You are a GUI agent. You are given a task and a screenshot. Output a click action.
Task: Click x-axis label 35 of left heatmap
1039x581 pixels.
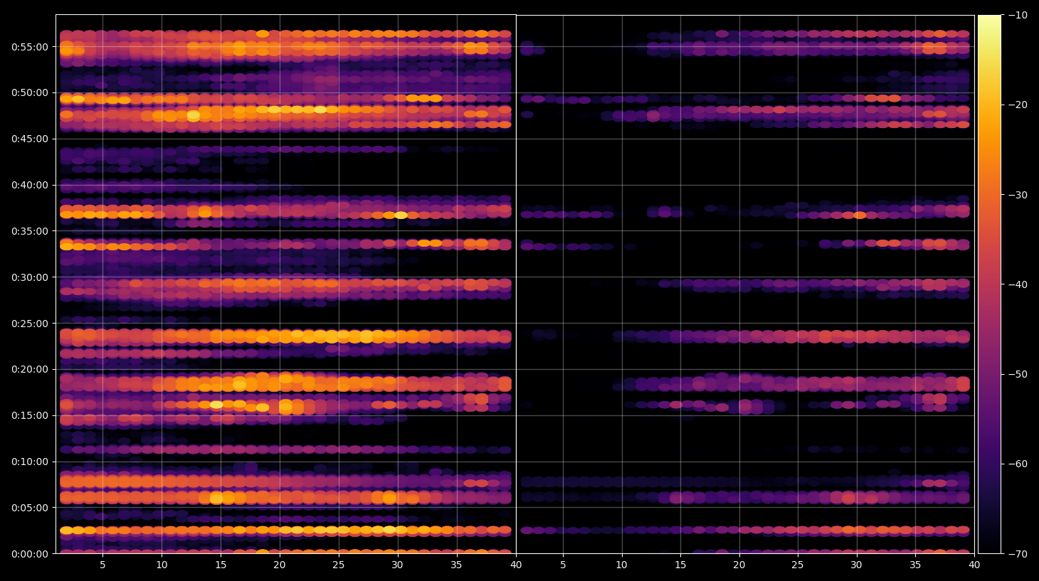point(456,565)
